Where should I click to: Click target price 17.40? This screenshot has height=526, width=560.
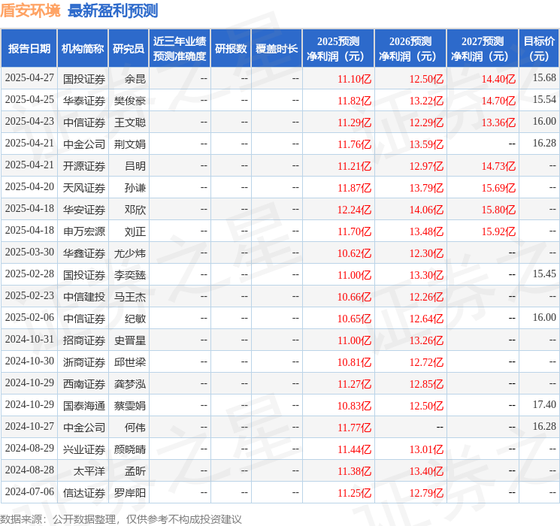pos(544,404)
